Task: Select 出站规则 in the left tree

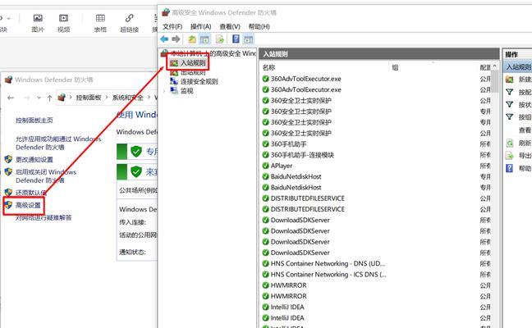Action: (193, 72)
